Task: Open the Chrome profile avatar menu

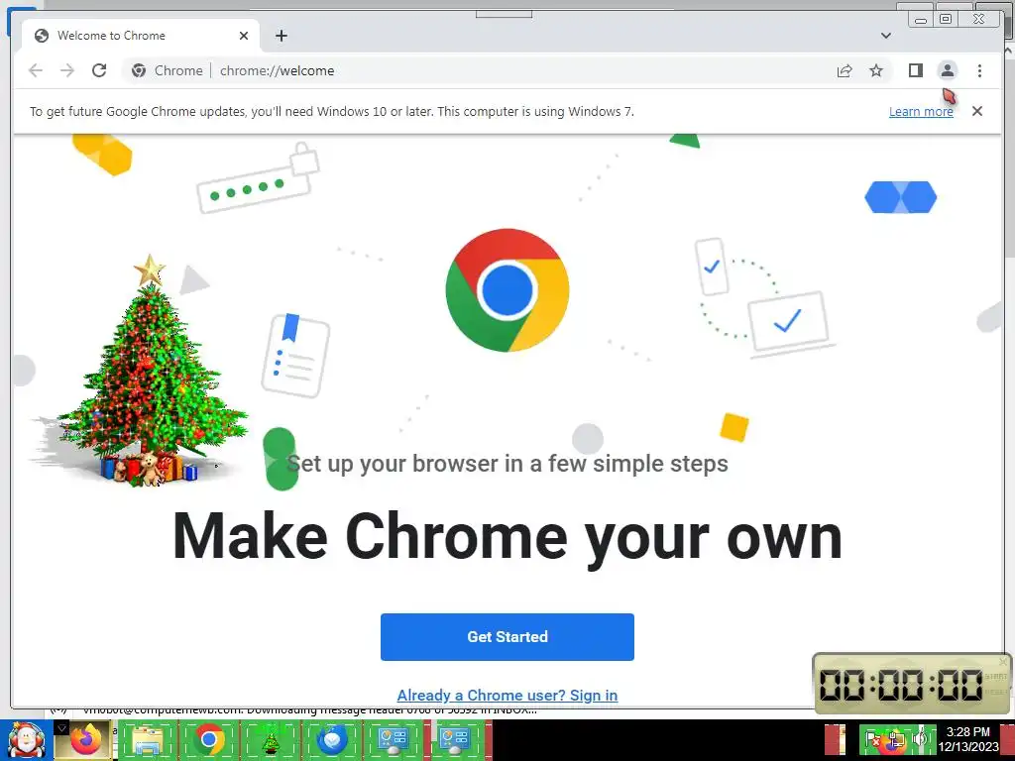Action: coord(947,70)
